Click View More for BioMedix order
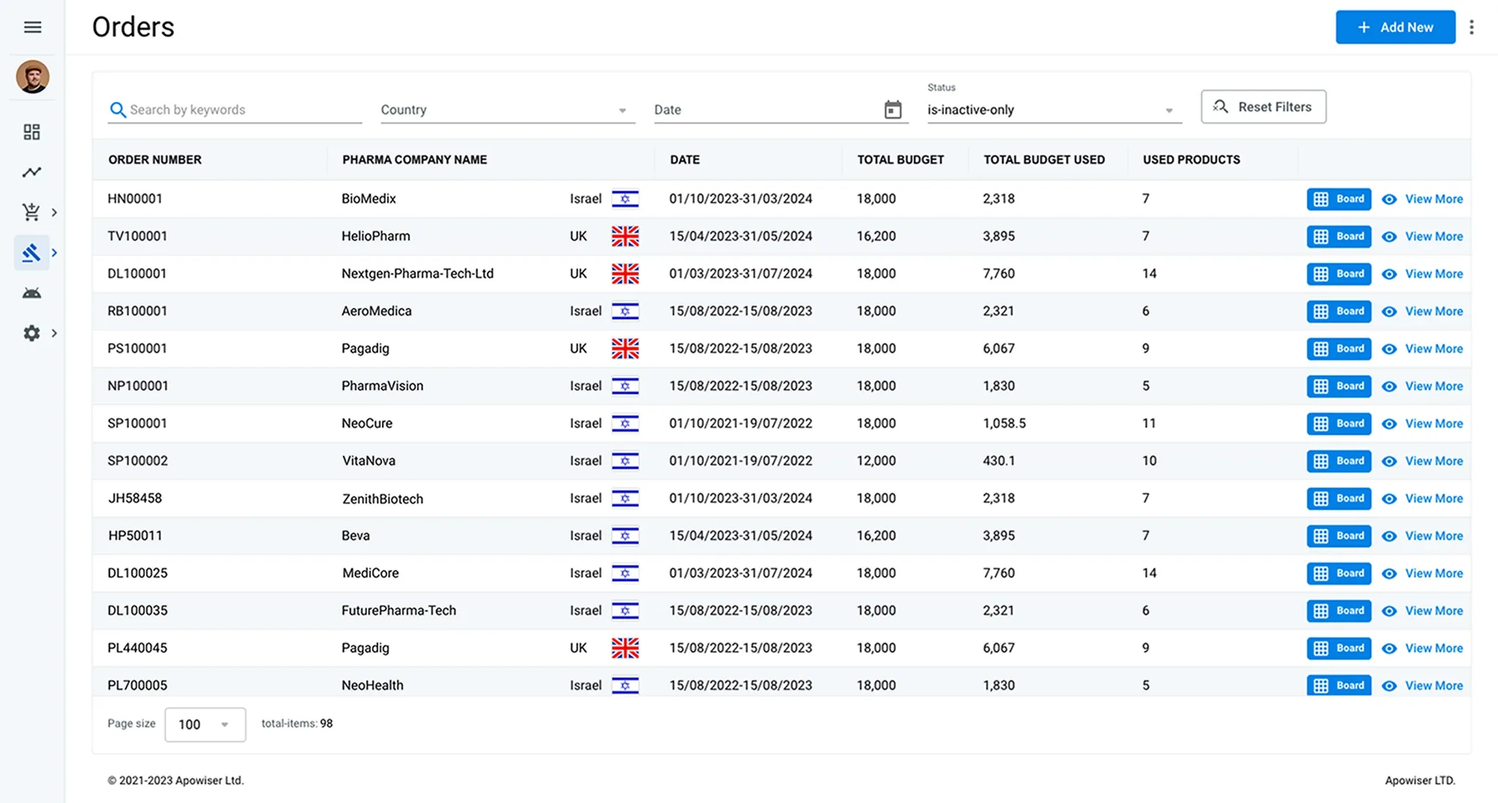The image size is (1498, 803). tap(1422, 199)
